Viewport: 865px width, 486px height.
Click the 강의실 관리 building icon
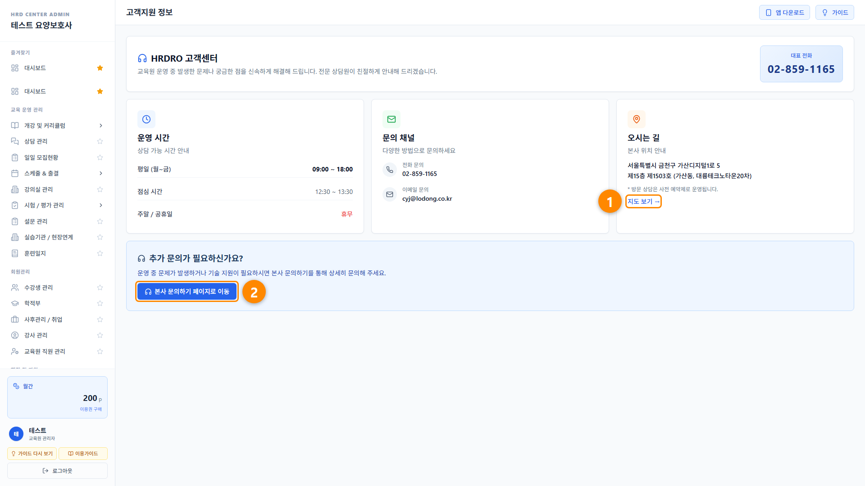pos(15,189)
